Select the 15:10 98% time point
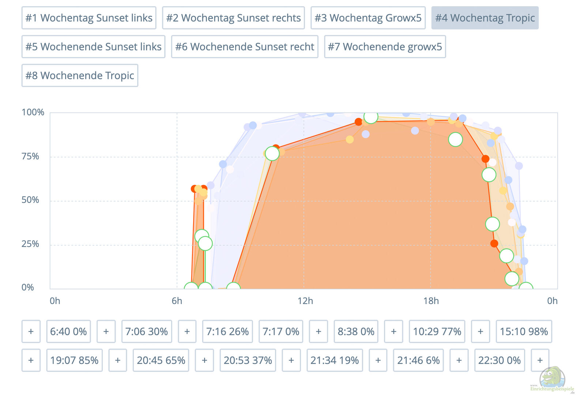The image size is (576, 395). (524, 331)
